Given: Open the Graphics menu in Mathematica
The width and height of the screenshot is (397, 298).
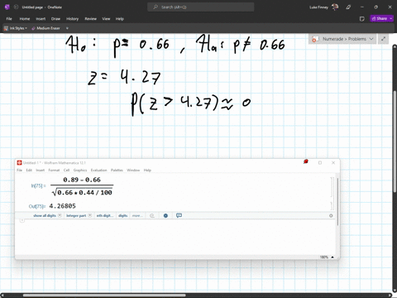Looking at the screenshot, I should tap(80, 171).
